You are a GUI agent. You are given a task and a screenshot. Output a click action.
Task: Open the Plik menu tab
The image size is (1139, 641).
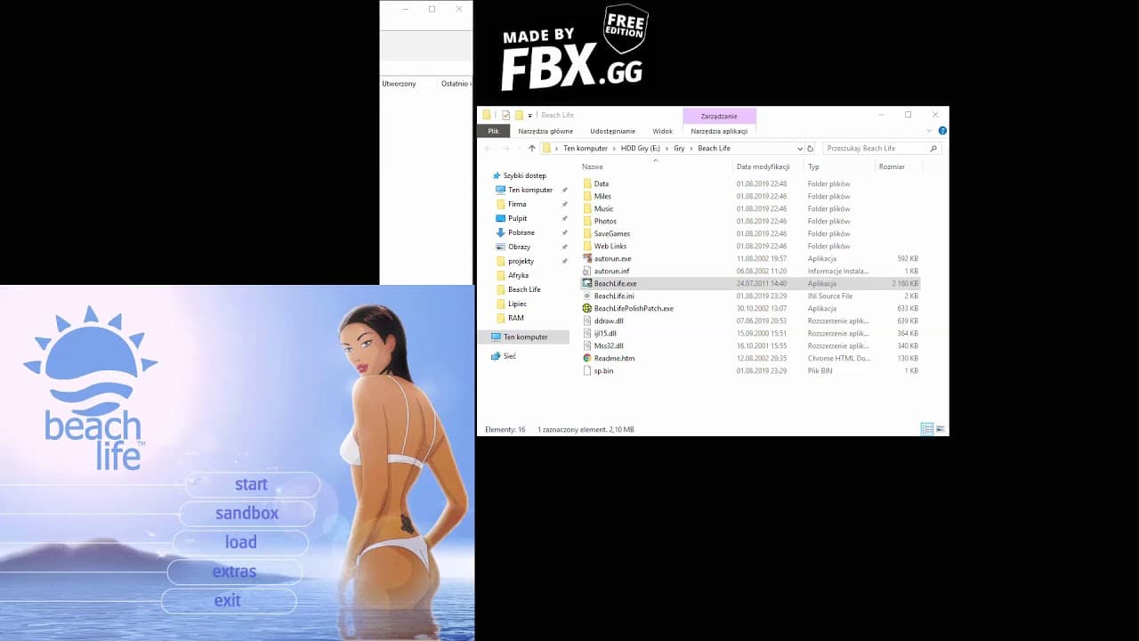493,131
